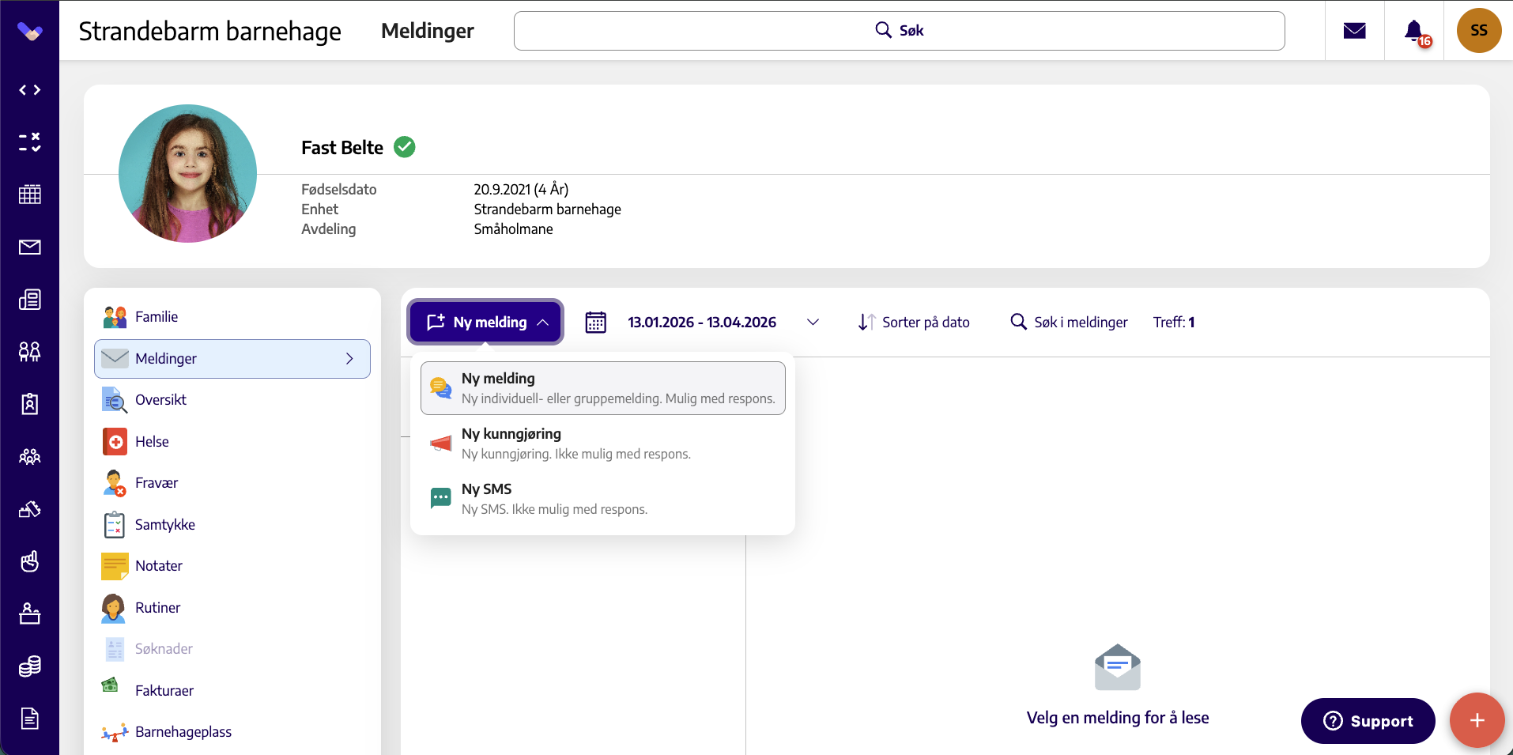Open the person-at-desk icon in left sidebar
1513x755 pixels.
29,613
